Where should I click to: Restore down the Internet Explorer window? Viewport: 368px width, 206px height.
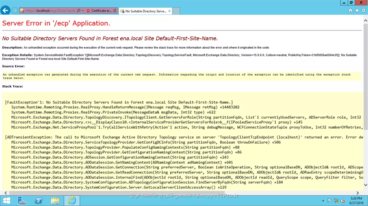coord(351,3)
